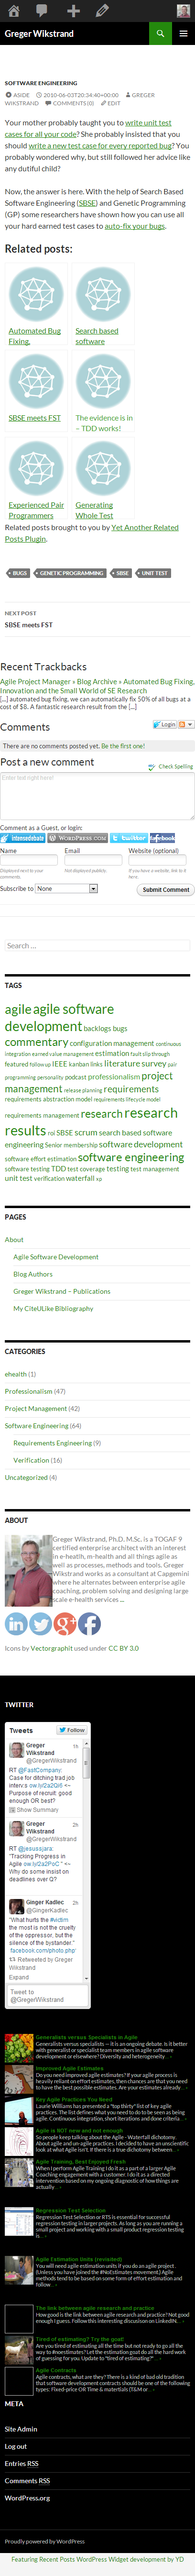Click the pencil edit icon in the admin bar

tap(101, 10)
